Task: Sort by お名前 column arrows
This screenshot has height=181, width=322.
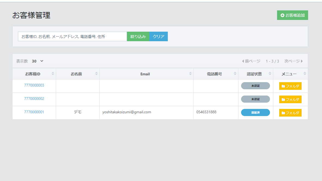Action: 96,74
